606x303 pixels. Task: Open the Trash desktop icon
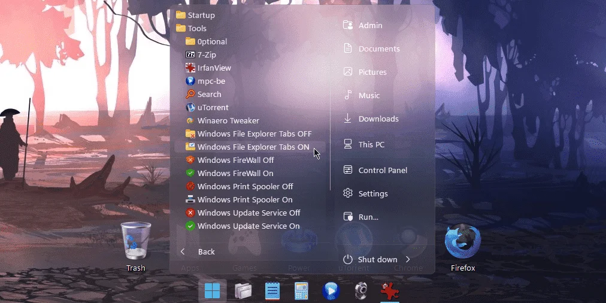[x=136, y=247]
